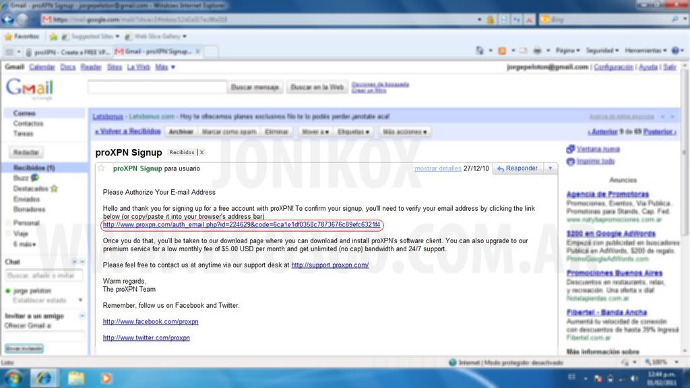Select the Gmail proXPN Signup tab

157,52
